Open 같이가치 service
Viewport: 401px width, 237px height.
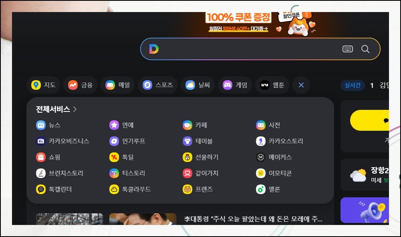click(200, 173)
